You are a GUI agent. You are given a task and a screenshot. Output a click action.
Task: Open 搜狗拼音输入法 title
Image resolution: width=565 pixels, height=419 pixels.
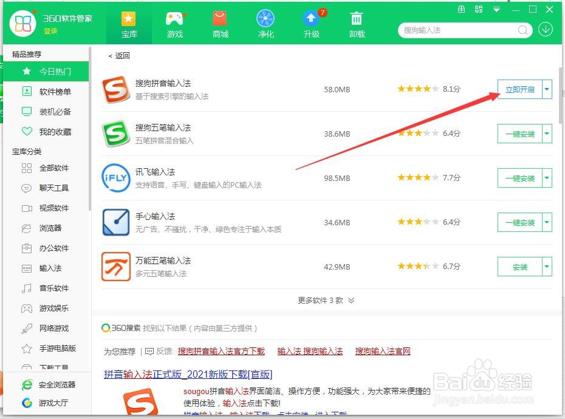pos(163,84)
